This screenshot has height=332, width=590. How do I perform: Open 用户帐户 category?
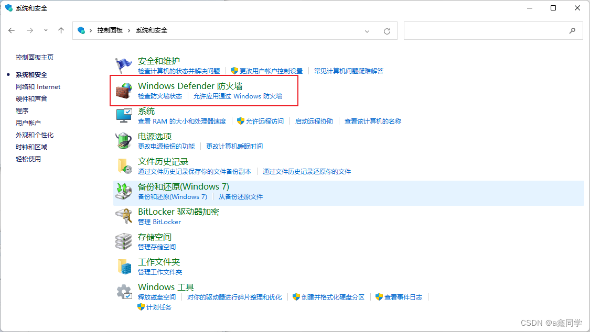pos(28,123)
